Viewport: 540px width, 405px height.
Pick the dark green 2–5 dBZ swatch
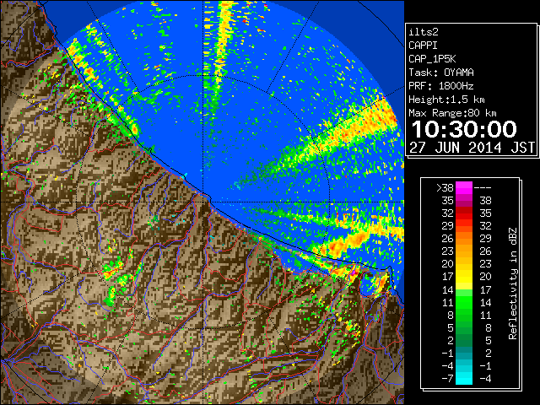point(464,341)
